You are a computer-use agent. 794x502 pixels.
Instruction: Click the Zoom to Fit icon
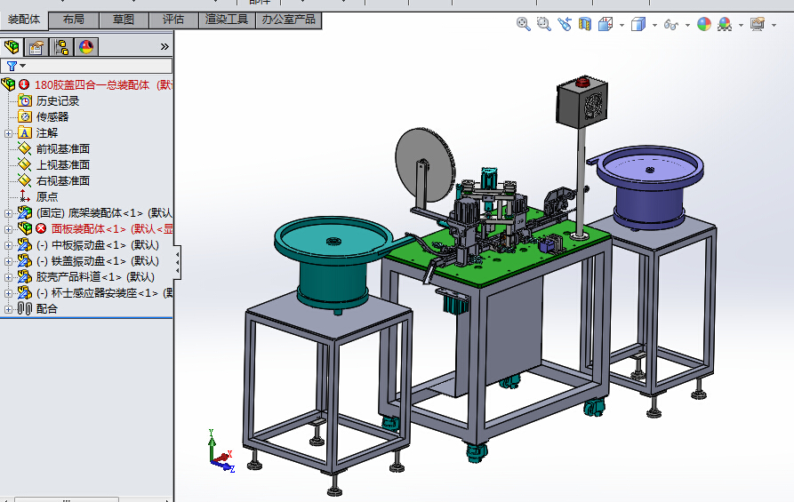[x=524, y=25]
